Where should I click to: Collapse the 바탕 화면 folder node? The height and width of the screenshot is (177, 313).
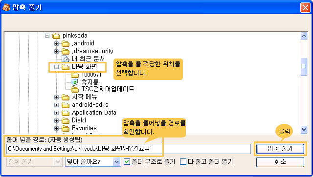pyautogui.click(x=57, y=67)
